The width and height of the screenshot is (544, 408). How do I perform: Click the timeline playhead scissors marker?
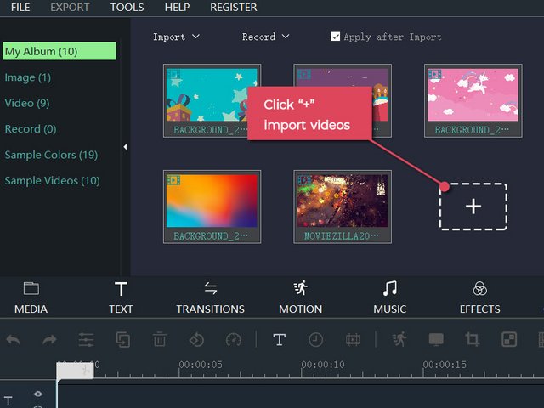pos(75,371)
